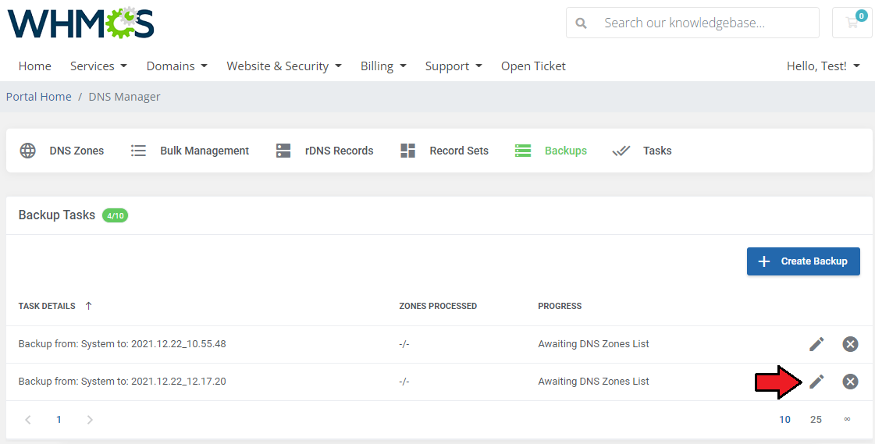The height and width of the screenshot is (444, 875).
Task: Expand the Support menu
Action: coord(454,66)
